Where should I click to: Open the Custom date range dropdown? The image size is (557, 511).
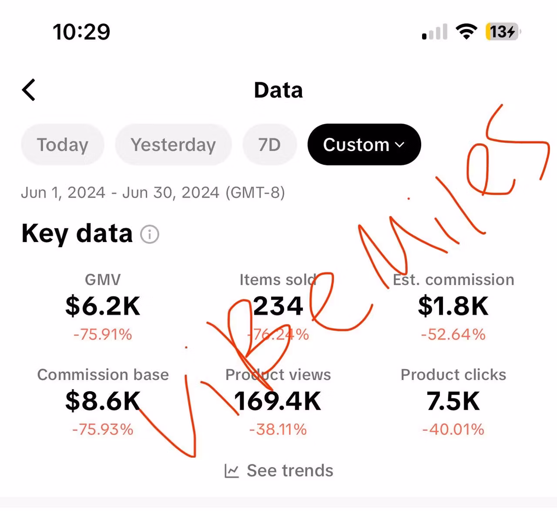(356, 145)
